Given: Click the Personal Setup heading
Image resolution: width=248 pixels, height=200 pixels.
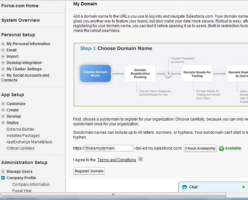Looking at the screenshot, I should [x=18, y=35].
